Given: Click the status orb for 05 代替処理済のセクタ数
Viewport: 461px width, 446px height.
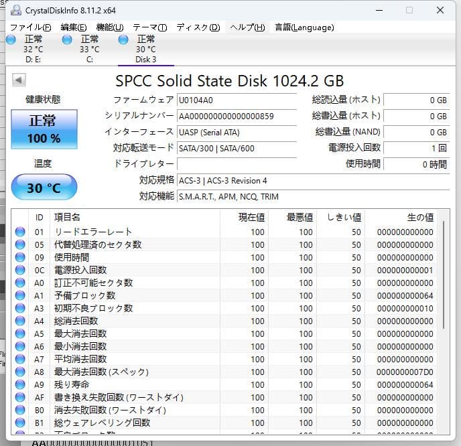Looking at the screenshot, I should (x=20, y=244).
